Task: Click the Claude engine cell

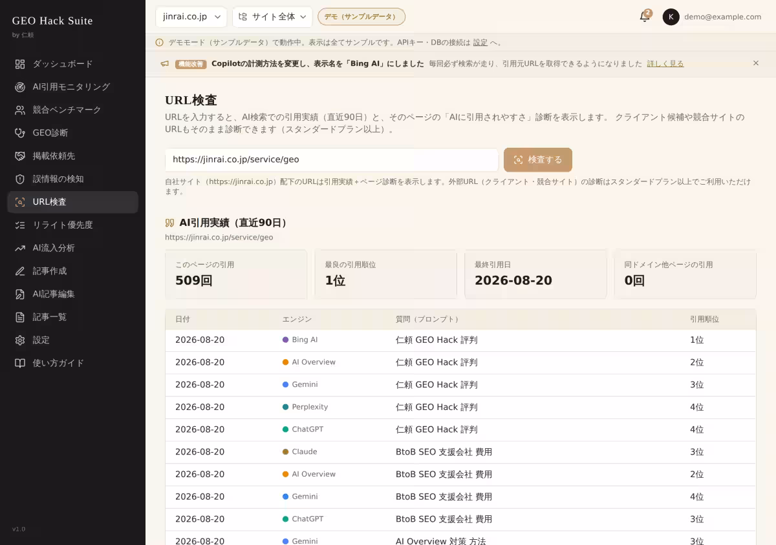Action: 299,452
